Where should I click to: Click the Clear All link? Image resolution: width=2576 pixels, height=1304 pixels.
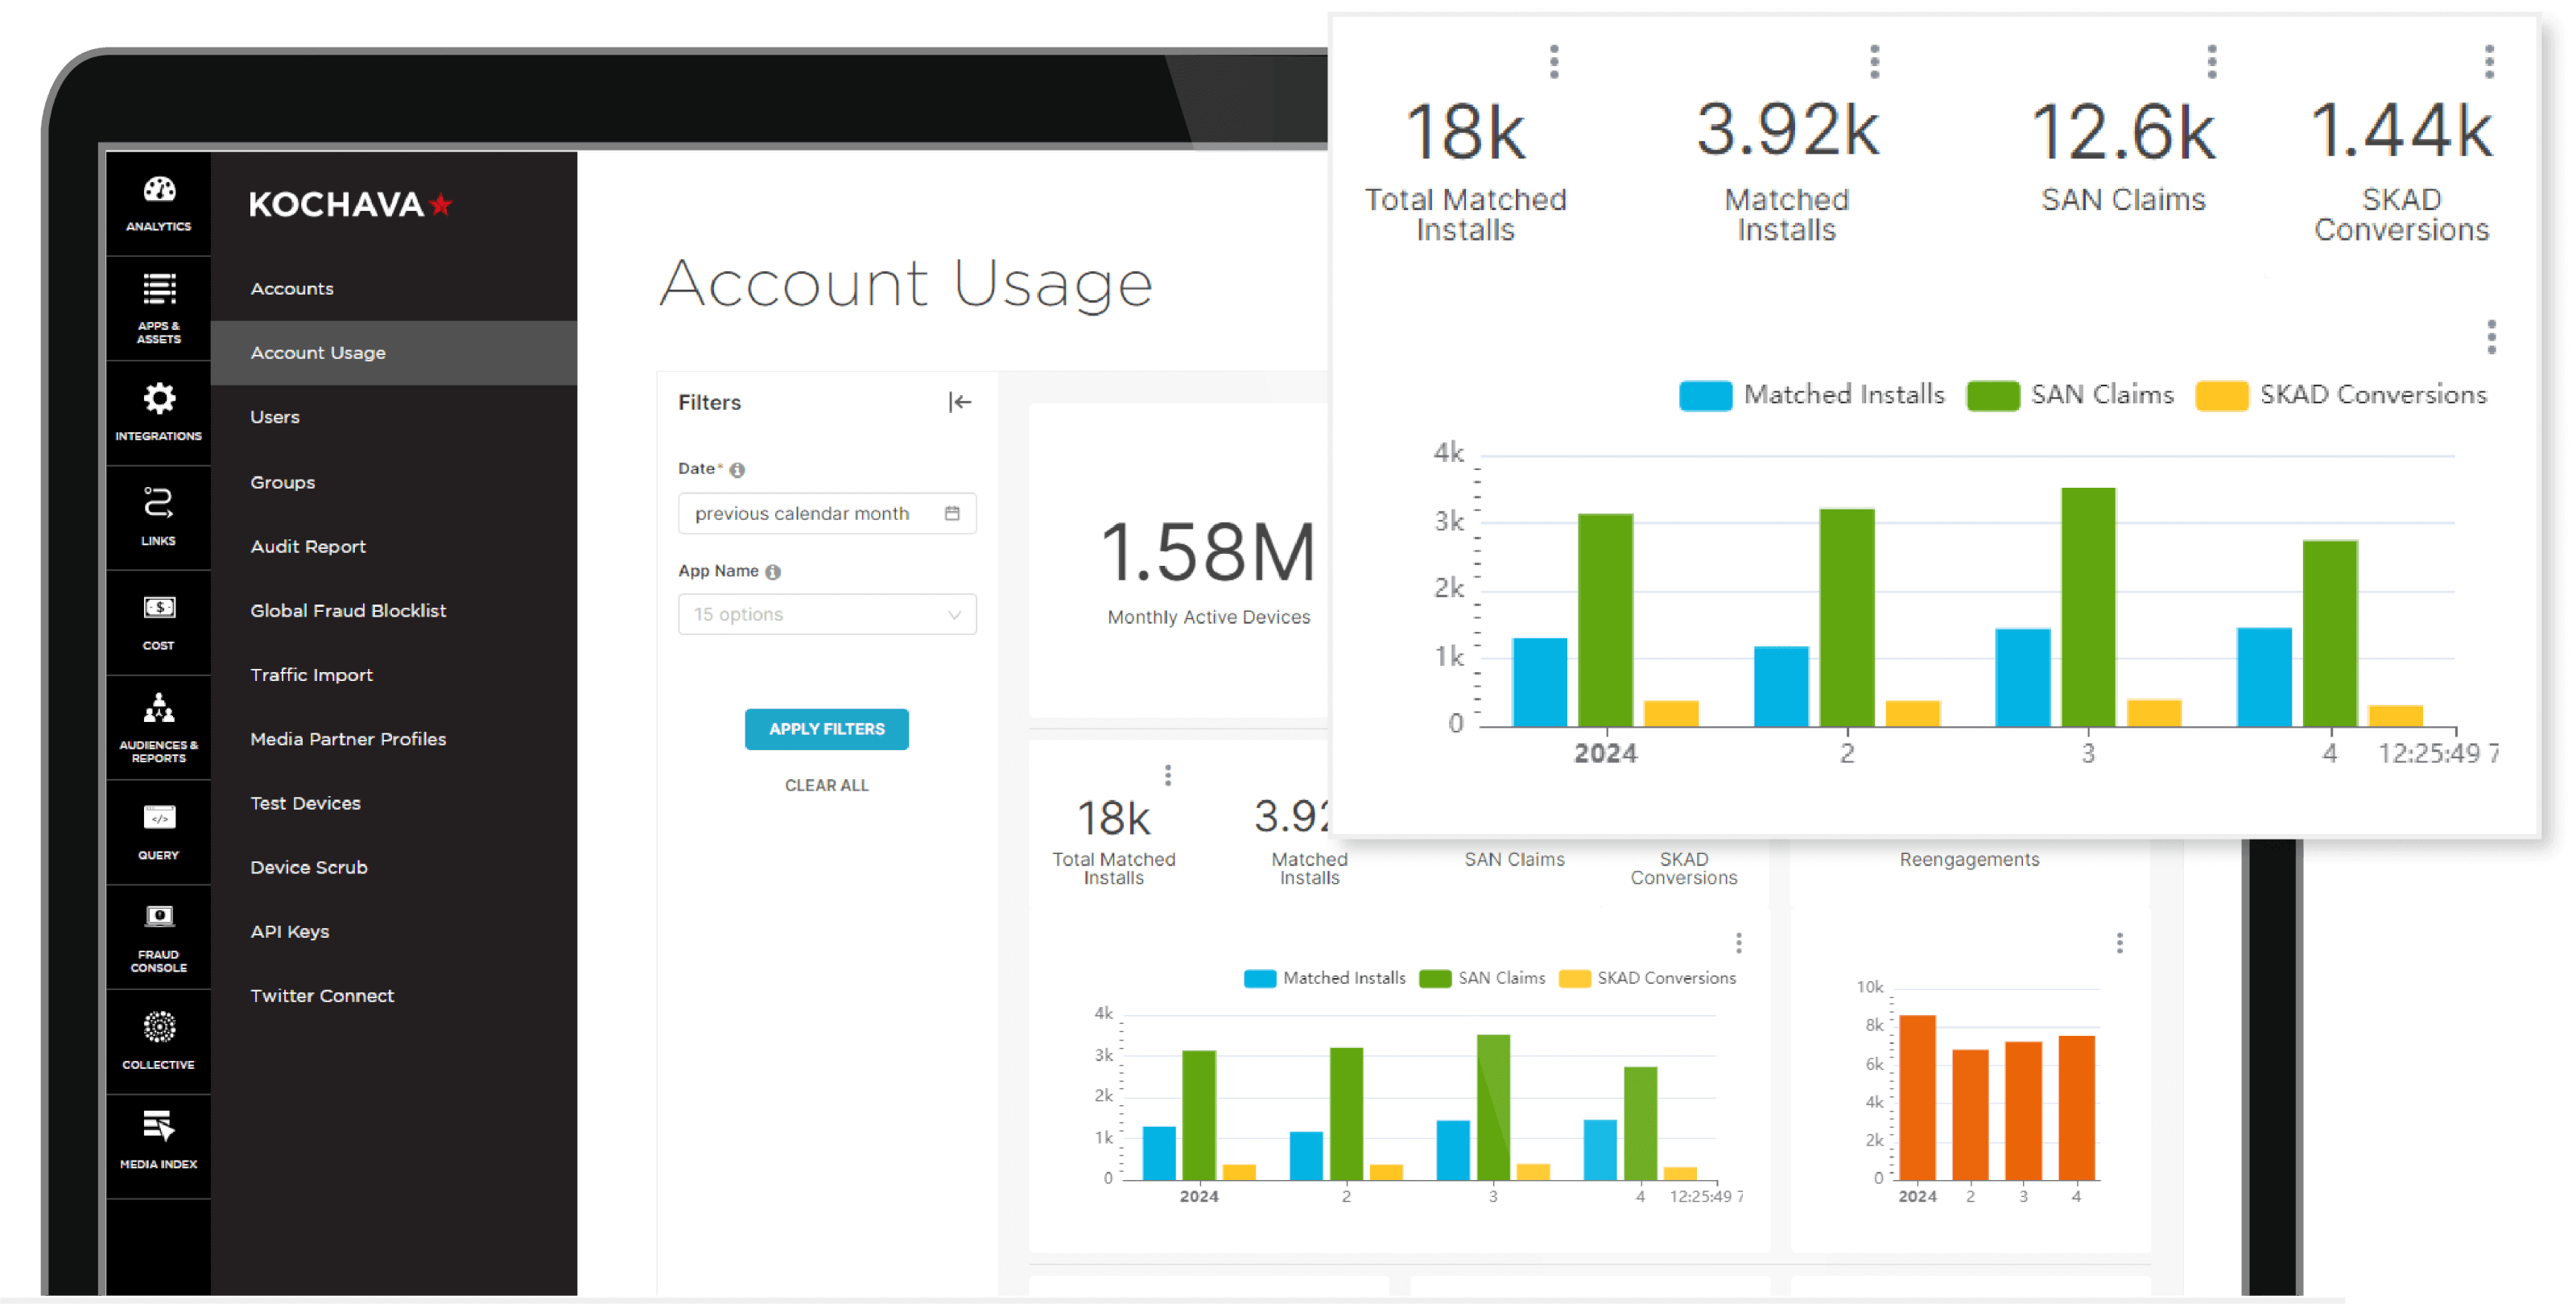coord(826,785)
